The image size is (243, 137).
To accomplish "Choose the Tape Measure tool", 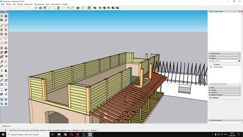I will pos(2,62).
